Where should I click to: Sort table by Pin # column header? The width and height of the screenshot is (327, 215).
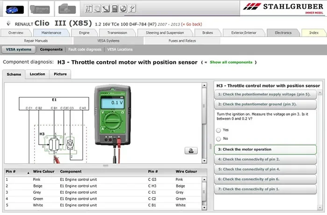(18, 172)
